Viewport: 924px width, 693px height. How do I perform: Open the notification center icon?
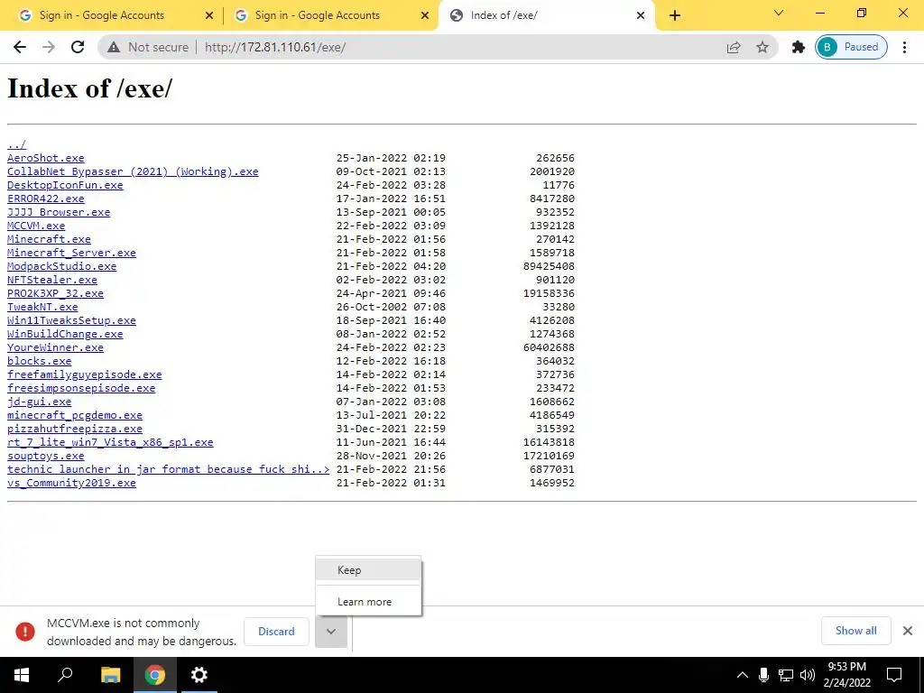click(894, 675)
